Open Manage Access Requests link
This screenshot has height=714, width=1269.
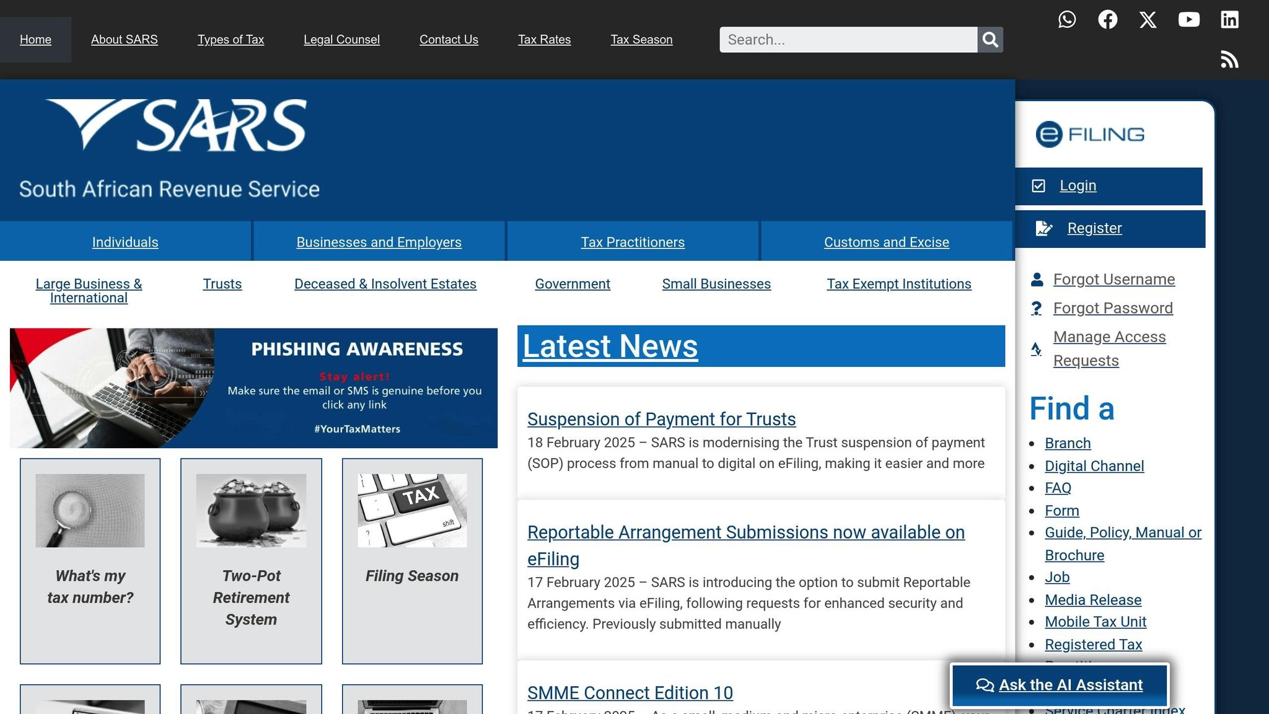coord(1110,349)
